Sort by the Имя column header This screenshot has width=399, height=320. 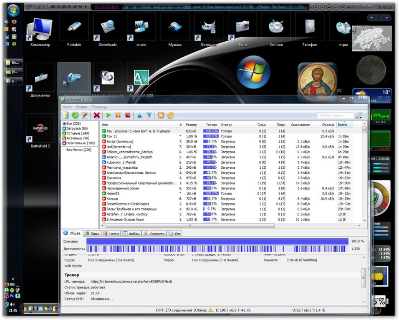(139, 125)
